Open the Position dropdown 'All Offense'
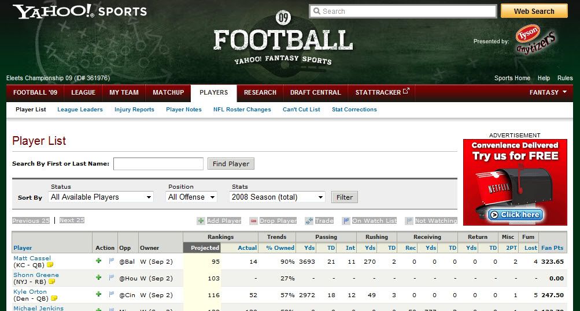 [x=191, y=197]
